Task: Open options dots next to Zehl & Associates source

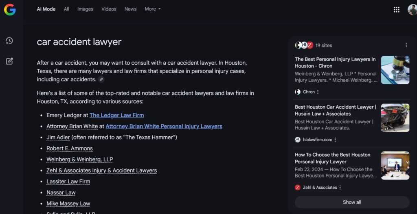Action: click(340, 188)
